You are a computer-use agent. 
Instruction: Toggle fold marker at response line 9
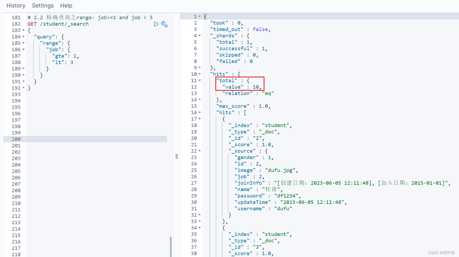[200, 68]
